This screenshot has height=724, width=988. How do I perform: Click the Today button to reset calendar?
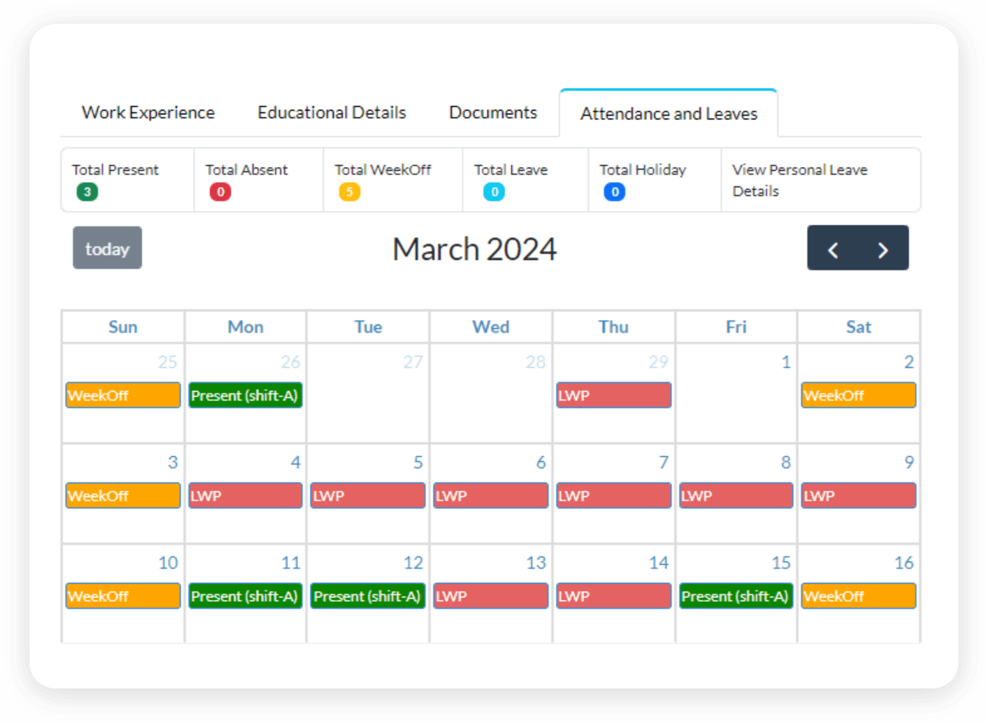pyautogui.click(x=108, y=248)
